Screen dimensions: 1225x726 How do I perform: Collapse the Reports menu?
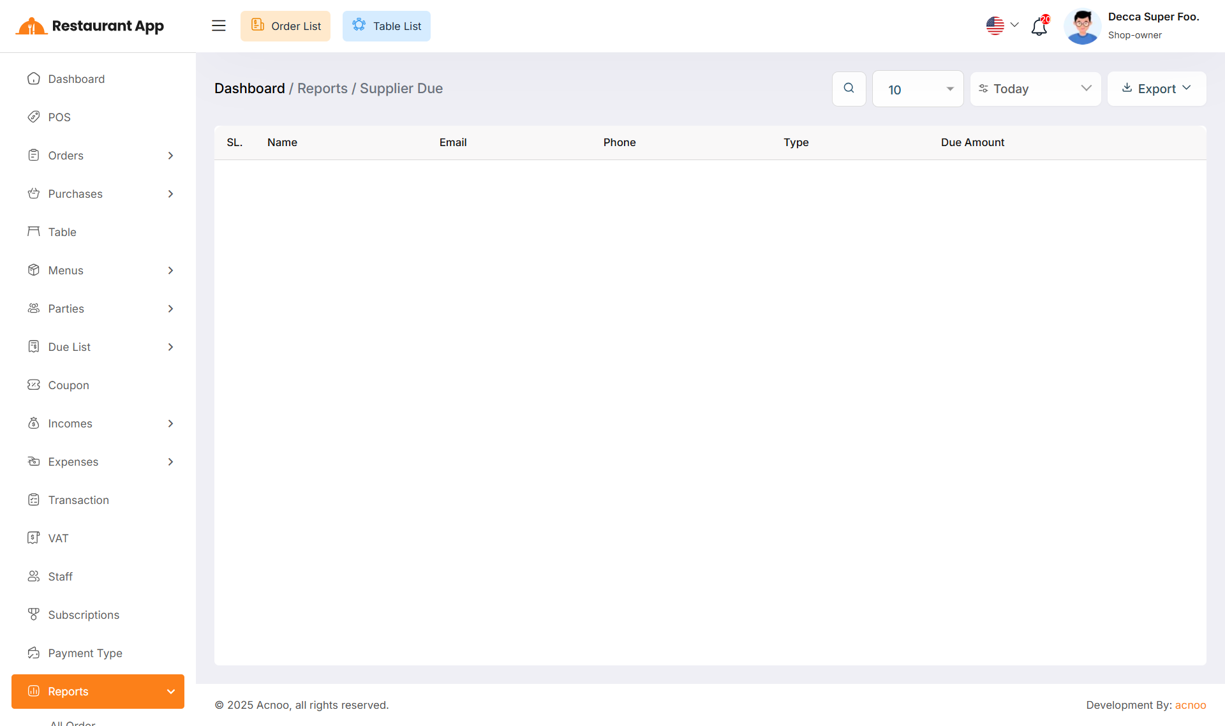98,692
